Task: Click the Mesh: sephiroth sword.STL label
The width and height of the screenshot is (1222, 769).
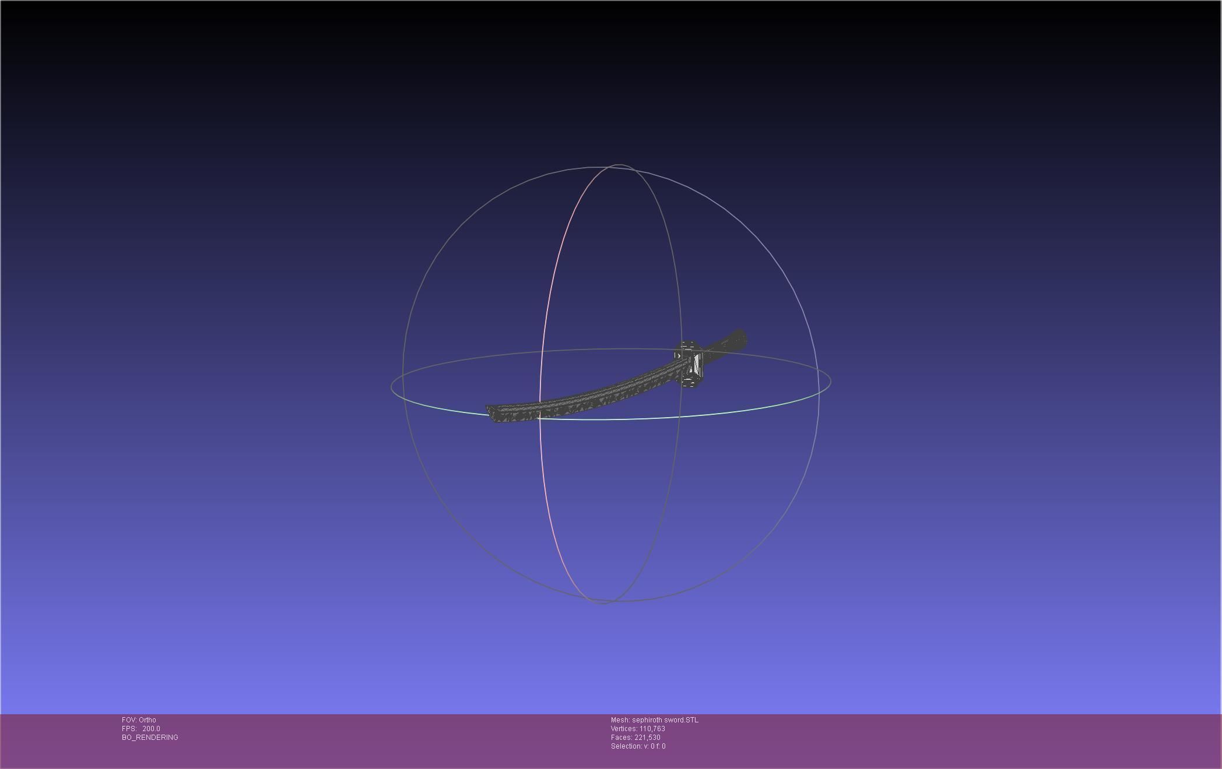Action: (654, 720)
